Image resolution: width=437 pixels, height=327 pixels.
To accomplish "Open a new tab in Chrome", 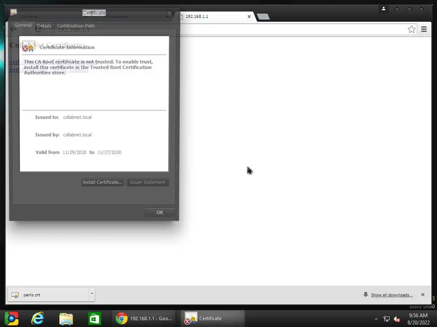I will (x=263, y=17).
